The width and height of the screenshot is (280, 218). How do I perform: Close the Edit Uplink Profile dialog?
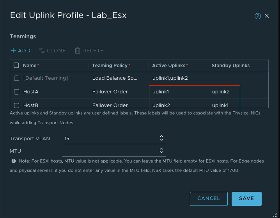coord(267,16)
